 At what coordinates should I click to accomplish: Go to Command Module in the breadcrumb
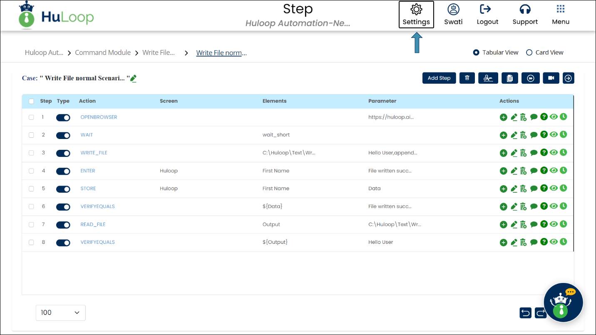pos(103,52)
